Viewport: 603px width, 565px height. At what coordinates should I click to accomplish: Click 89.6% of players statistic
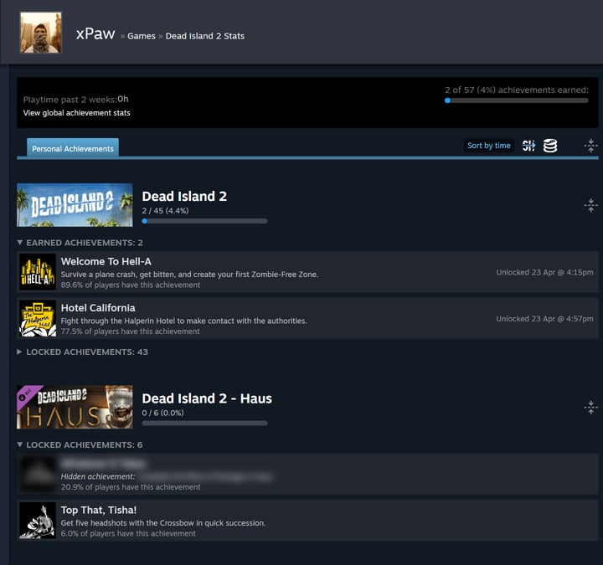(x=131, y=285)
